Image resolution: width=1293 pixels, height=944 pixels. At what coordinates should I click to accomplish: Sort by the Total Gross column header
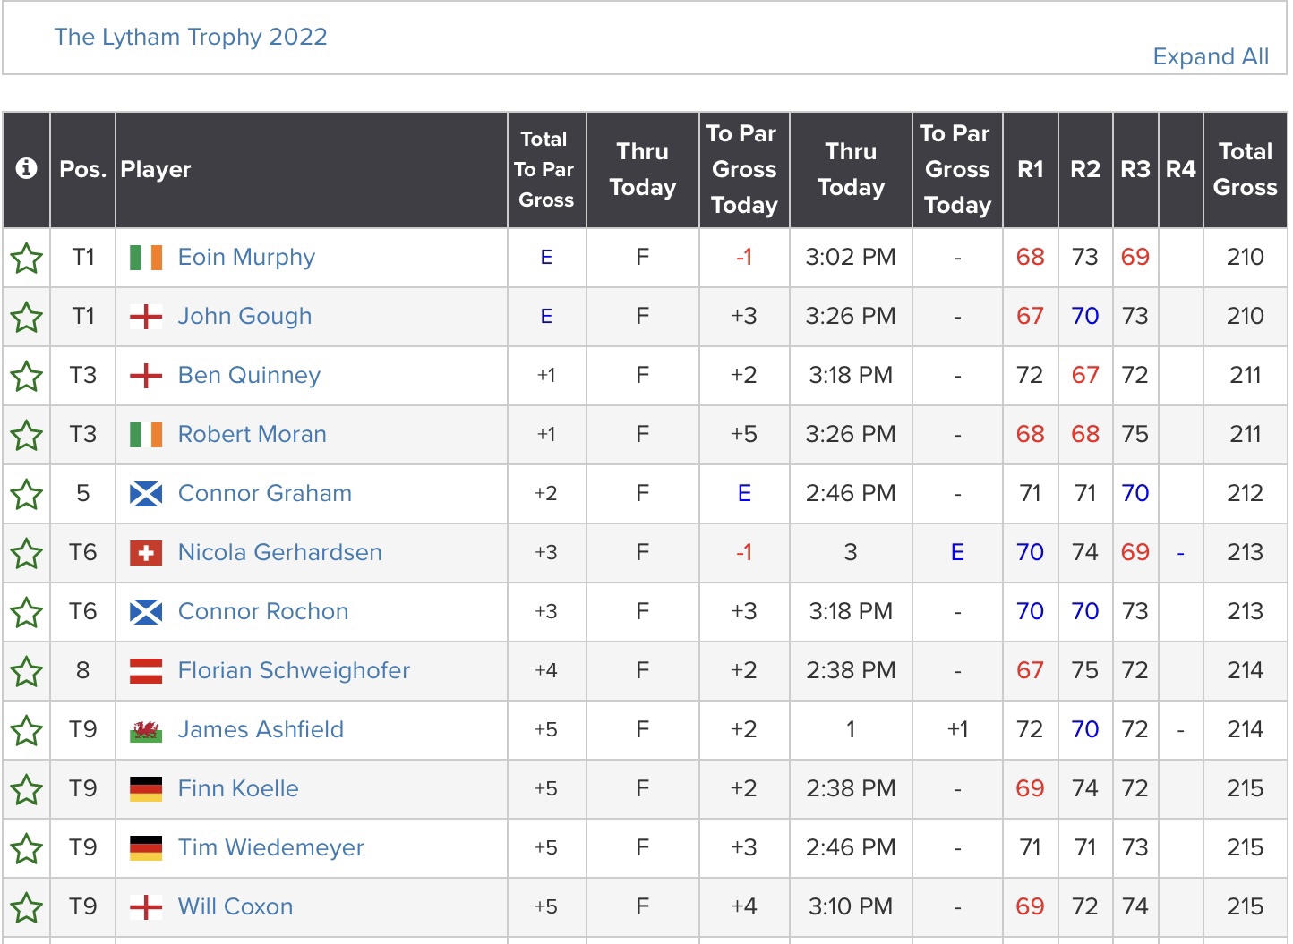(1245, 169)
